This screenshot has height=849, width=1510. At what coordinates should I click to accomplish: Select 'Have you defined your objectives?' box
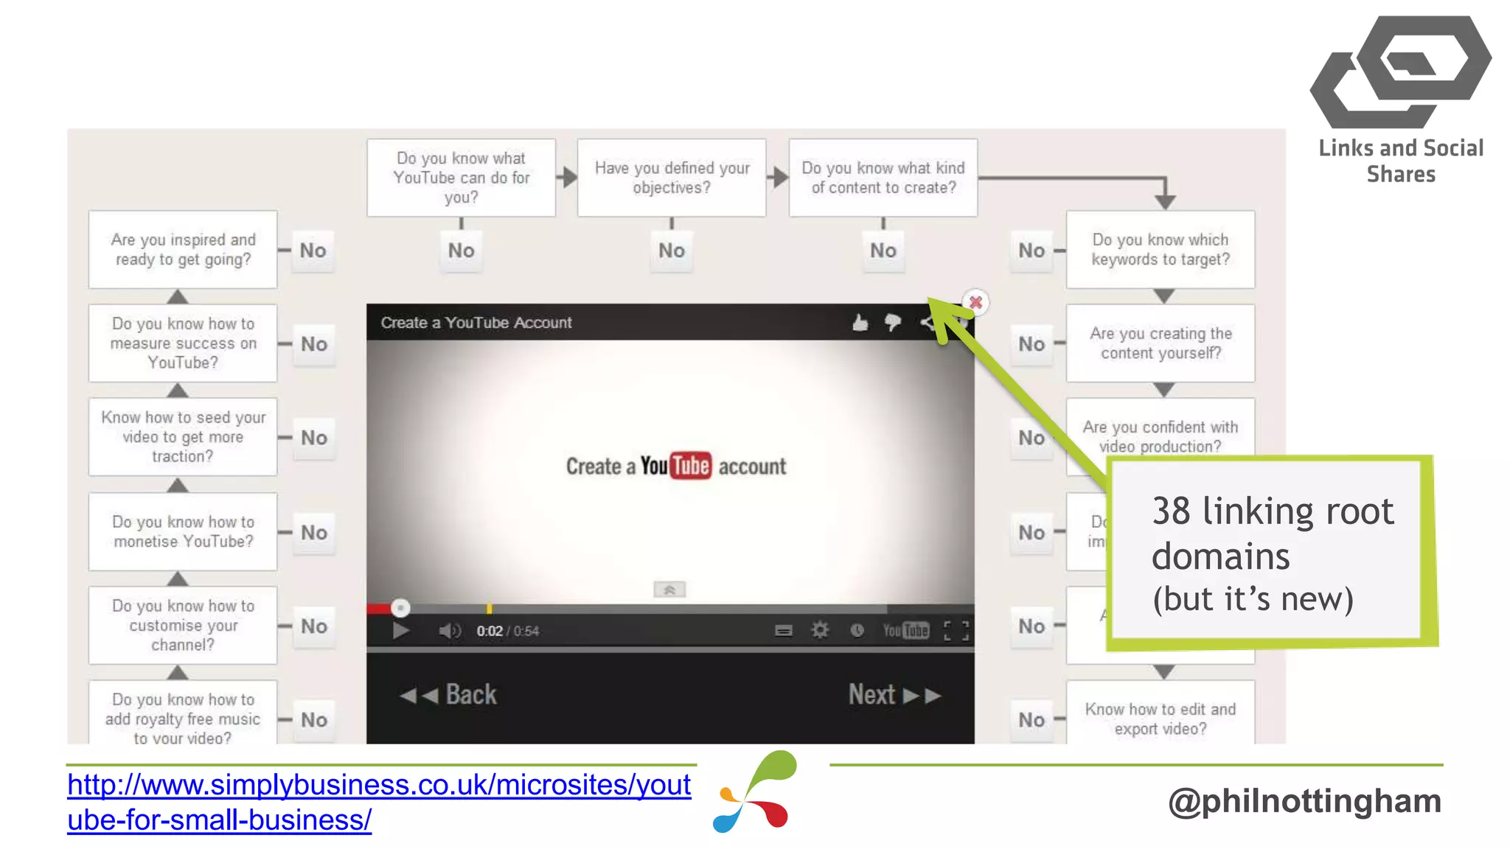tap(672, 178)
